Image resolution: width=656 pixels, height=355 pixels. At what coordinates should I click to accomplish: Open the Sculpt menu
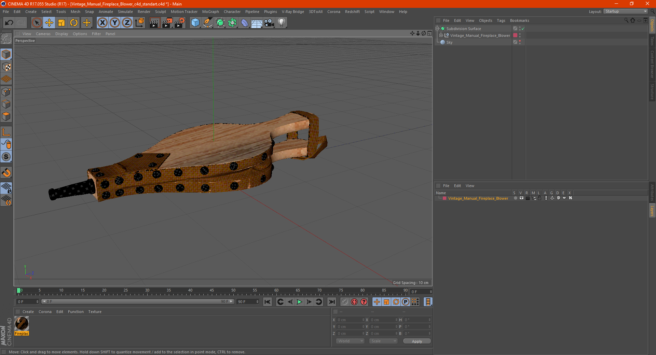click(x=160, y=12)
